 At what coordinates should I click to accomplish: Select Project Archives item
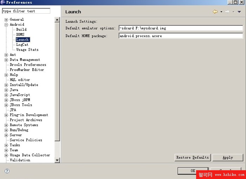pyautogui.click(x=26, y=120)
